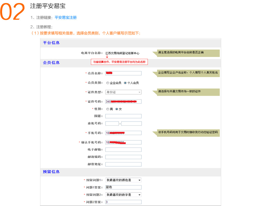Open the 平安易宝注册 registration link
The image size is (263, 206).
point(66,17)
